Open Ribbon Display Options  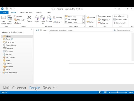(119, 9)
